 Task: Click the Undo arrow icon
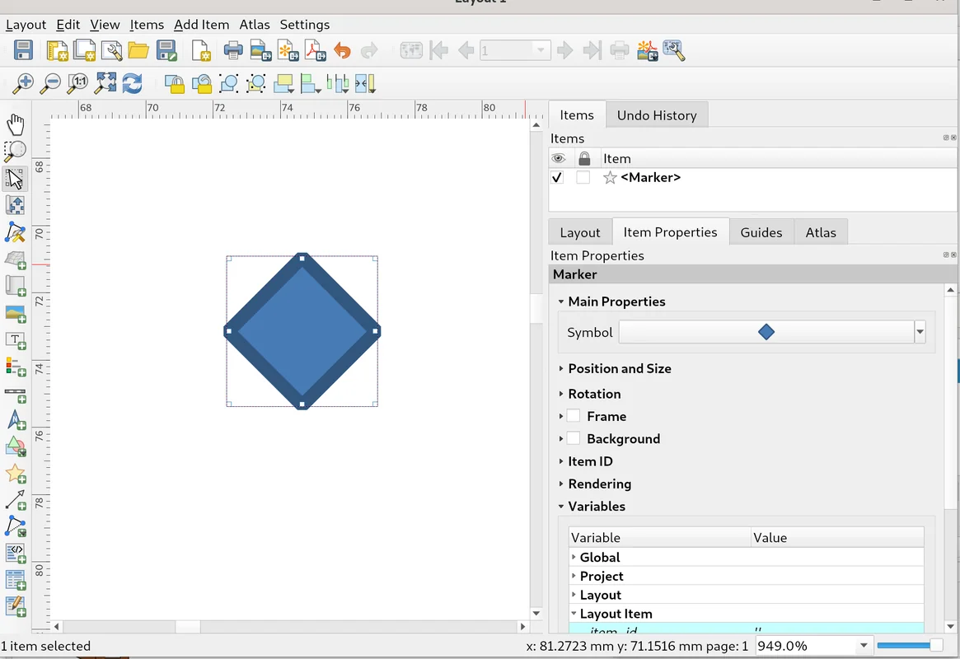(343, 51)
